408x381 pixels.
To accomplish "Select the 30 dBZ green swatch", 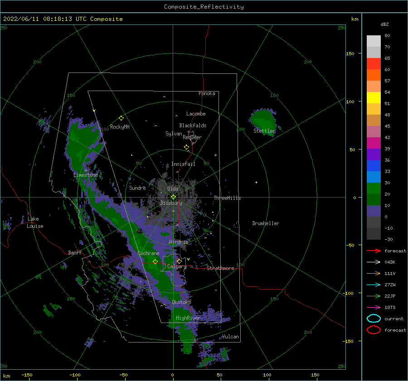I will point(374,188).
